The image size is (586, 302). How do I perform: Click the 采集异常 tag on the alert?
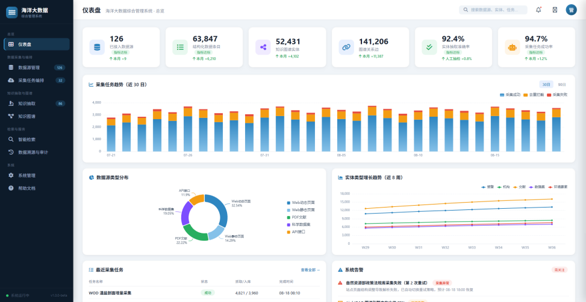coord(441,283)
